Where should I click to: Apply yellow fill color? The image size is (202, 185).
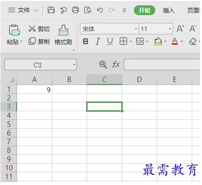pos(158,41)
